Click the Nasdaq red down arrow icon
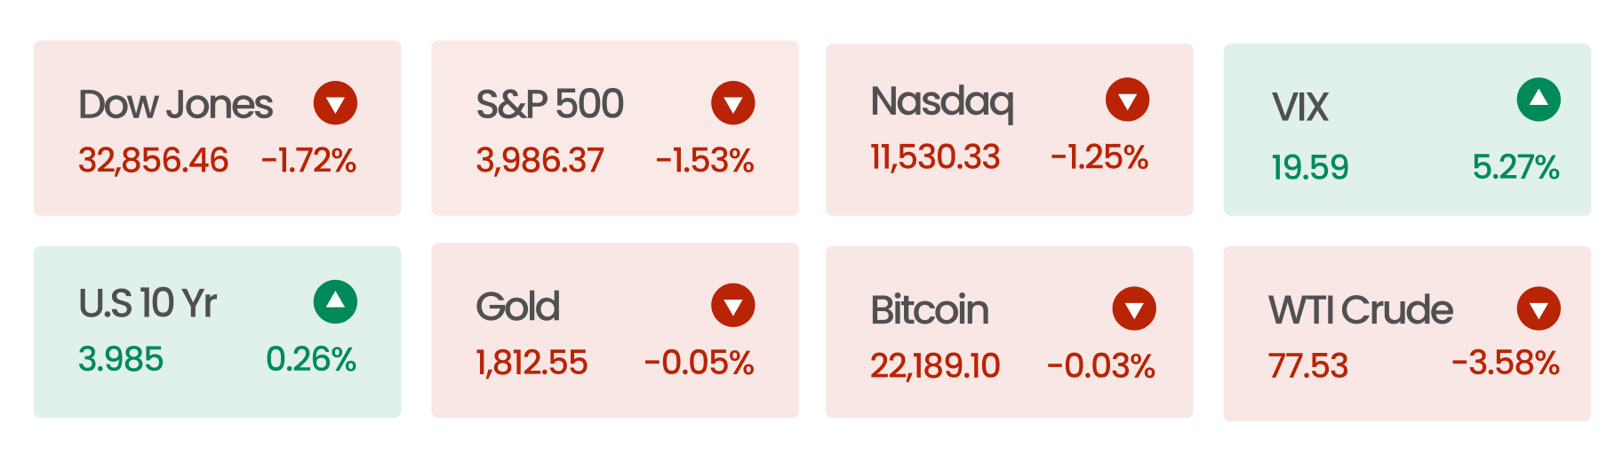Viewport: 1623px width, 456px height. (1127, 100)
